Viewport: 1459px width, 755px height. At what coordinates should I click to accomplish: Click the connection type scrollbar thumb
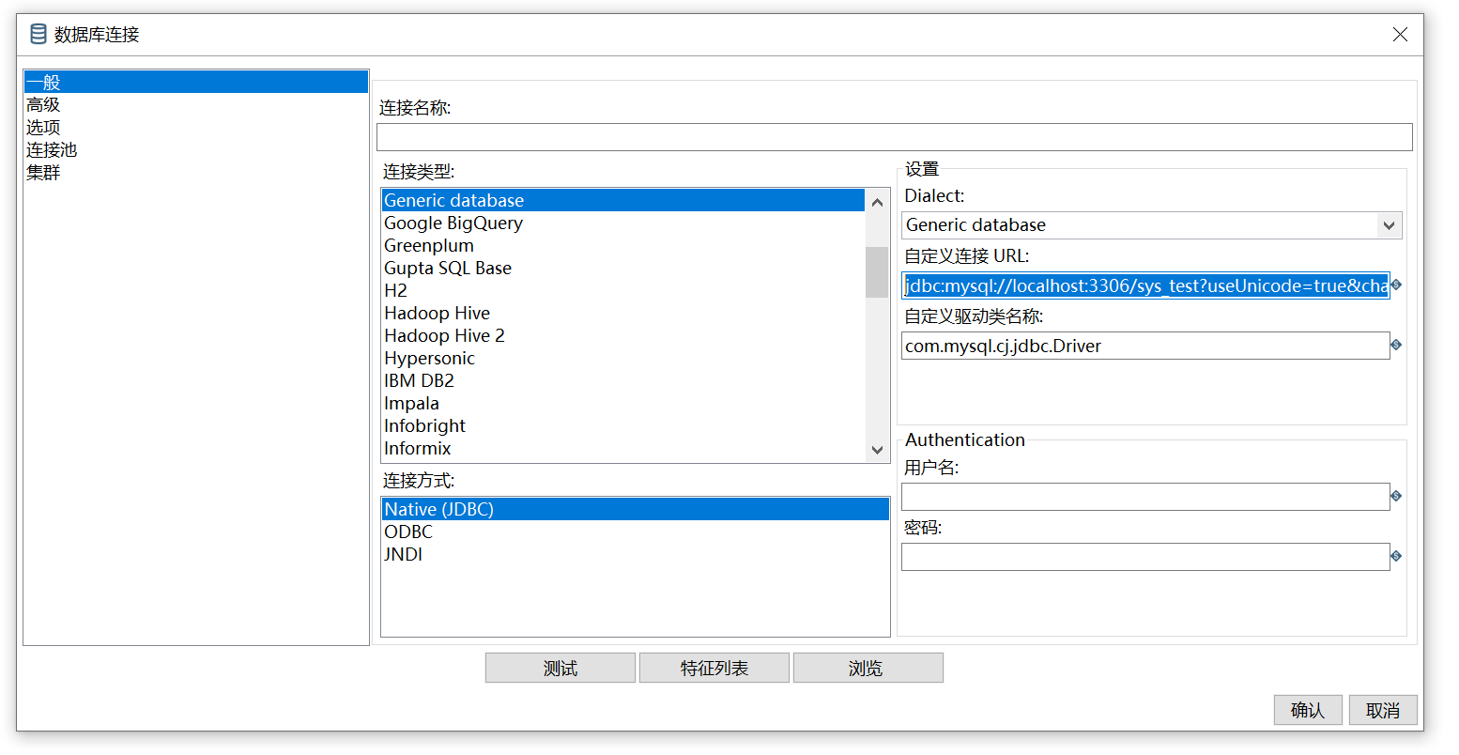click(877, 271)
